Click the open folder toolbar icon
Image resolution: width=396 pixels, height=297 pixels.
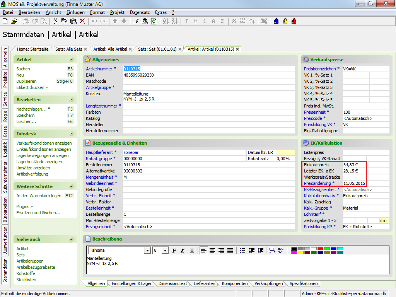click(x=14, y=21)
